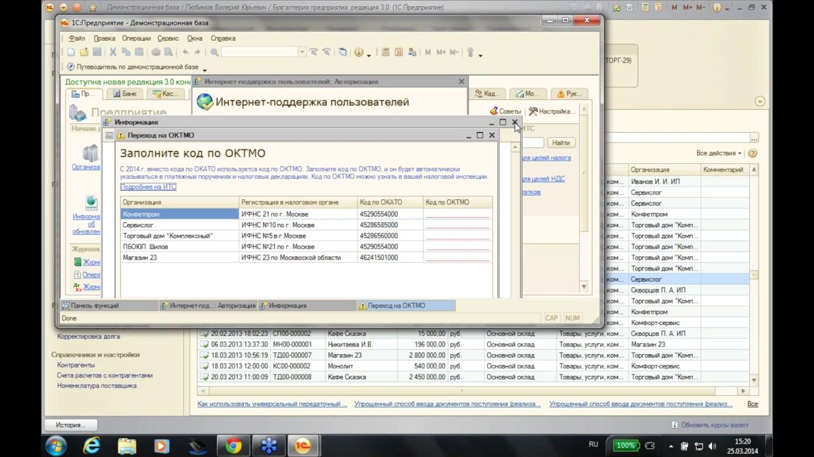Viewport: 814px width, 457px height.
Task: Click the M+ button in inner toolbar
Action: point(441,52)
